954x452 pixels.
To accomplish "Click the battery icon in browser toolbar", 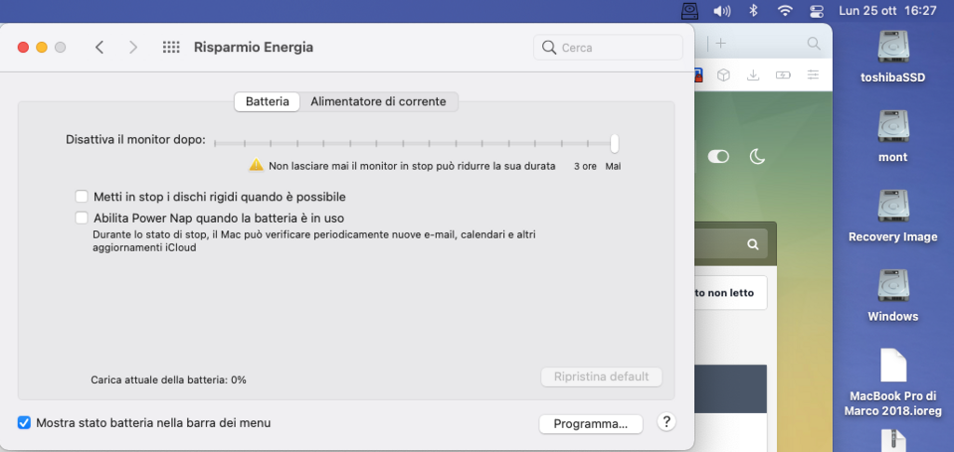I will pyautogui.click(x=783, y=75).
